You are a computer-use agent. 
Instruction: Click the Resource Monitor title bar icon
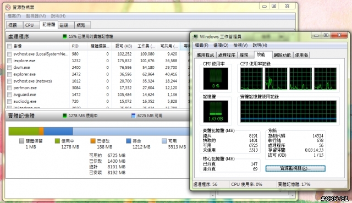point(8,7)
